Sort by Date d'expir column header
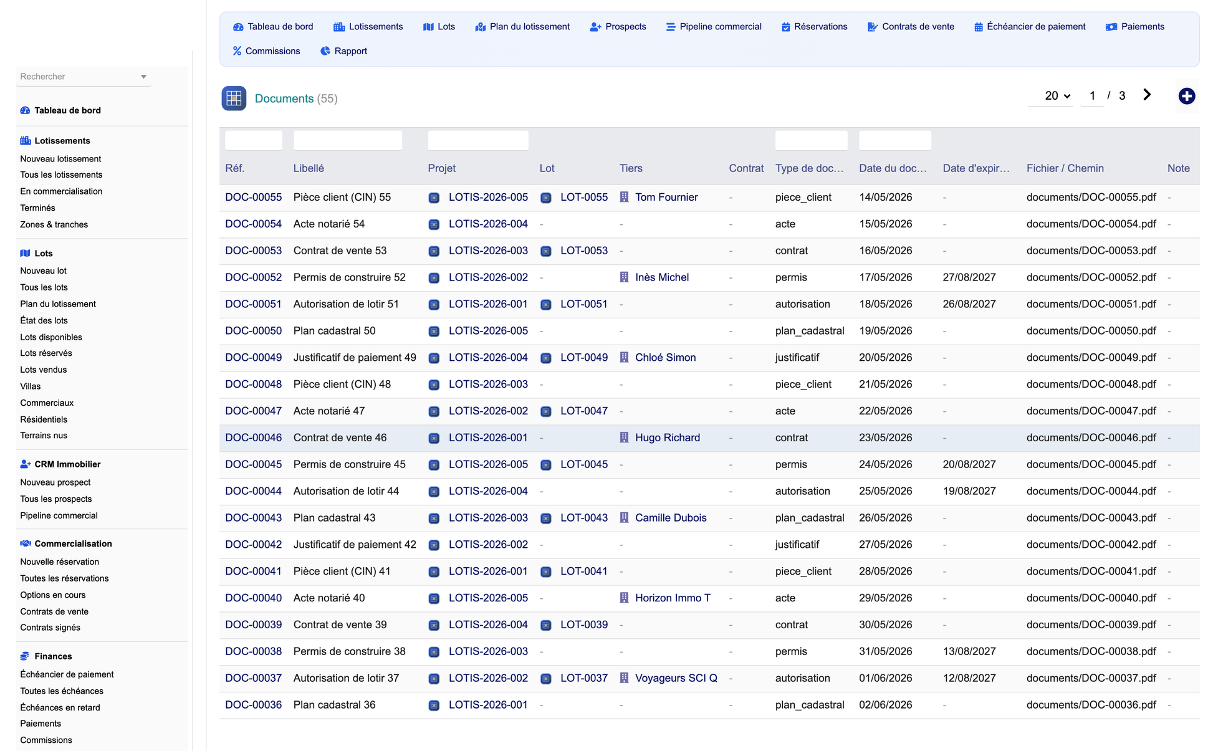1213x751 pixels. 976,168
